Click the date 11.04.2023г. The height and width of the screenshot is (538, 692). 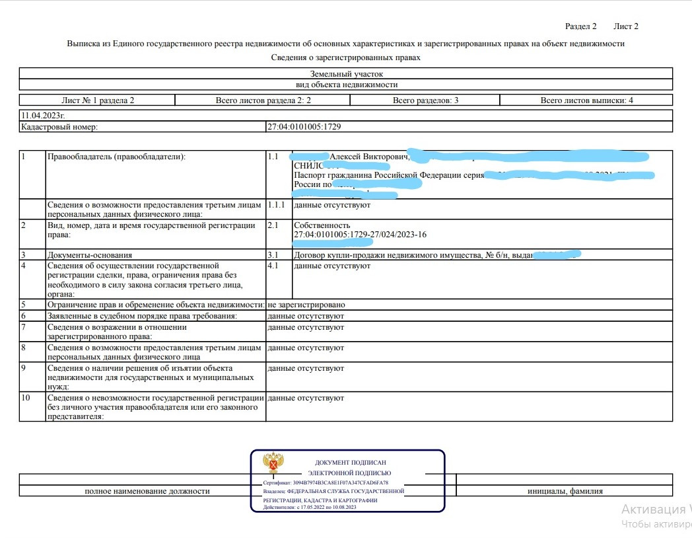pyautogui.click(x=44, y=115)
